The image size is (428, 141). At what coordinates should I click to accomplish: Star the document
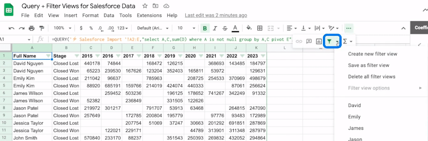(145, 6)
